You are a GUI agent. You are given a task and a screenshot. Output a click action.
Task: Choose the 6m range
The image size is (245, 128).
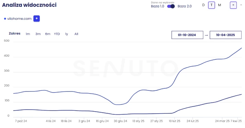point(48,34)
